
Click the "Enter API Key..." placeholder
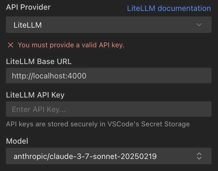[38, 110]
